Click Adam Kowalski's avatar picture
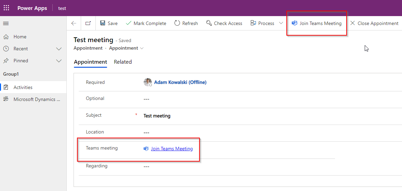 [x=148, y=82]
